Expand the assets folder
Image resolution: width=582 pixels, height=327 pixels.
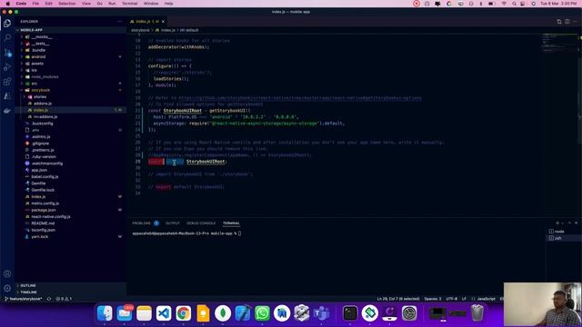[x=37, y=64]
